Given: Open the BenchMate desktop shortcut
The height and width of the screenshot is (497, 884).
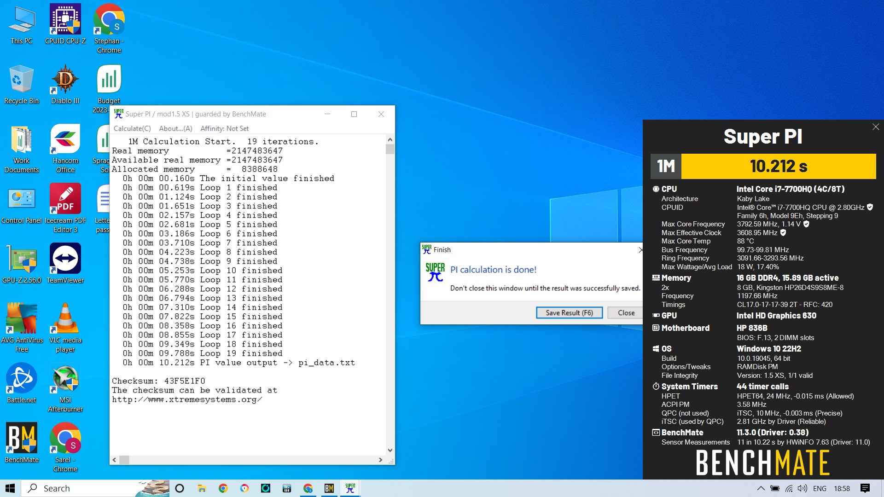Looking at the screenshot, I should pos(22,444).
